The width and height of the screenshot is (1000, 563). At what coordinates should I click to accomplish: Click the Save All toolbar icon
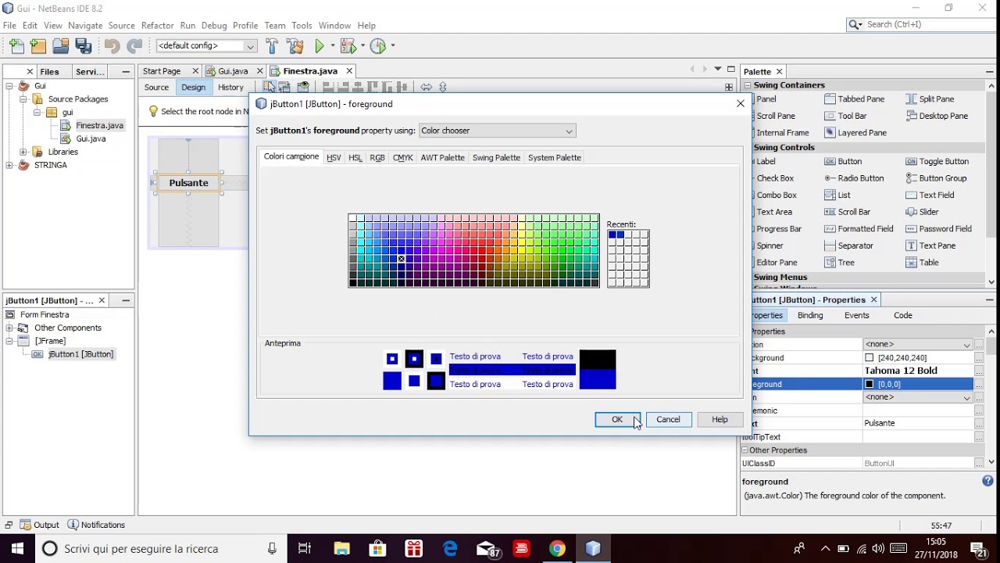point(84,46)
